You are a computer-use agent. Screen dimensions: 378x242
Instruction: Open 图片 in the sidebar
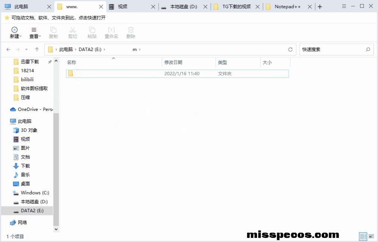pos(25,148)
